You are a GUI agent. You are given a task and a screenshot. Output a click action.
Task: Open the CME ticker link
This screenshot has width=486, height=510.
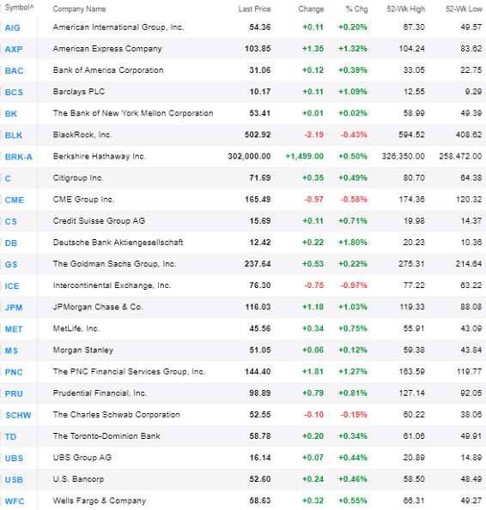tap(15, 200)
